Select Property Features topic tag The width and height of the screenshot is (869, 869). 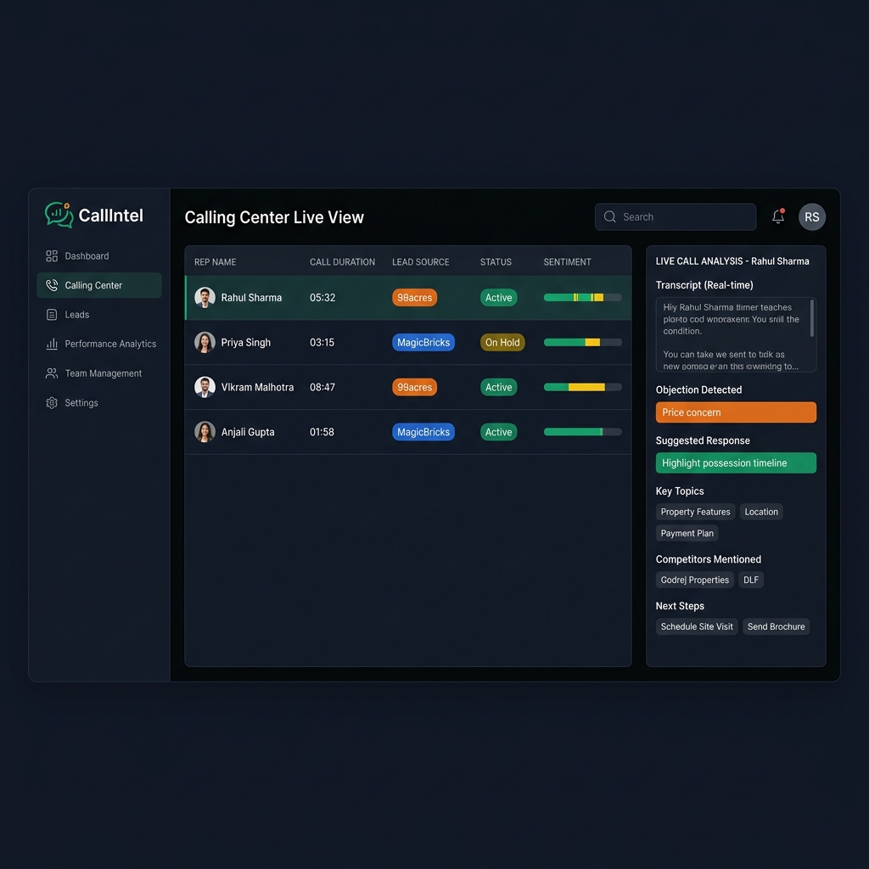pyautogui.click(x=695, y=512)
